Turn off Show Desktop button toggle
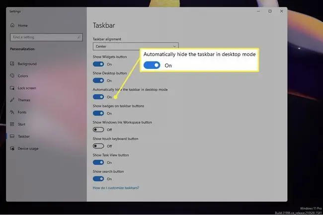This screenshot has height=215, width=323. pyautogui.click(x=98, y=80)
